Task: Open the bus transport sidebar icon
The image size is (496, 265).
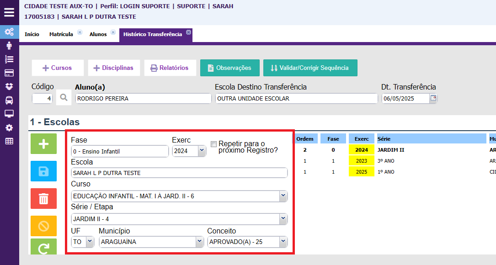Action: [x=9, y=100]
